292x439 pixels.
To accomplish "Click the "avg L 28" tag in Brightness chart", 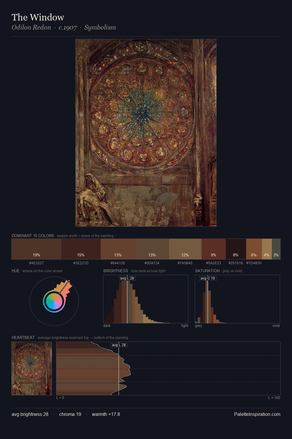I will 127,278.
